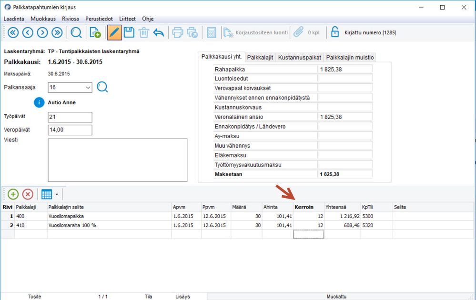
Task: Delete record with trash can icon
Action: (x=143, y=32)
